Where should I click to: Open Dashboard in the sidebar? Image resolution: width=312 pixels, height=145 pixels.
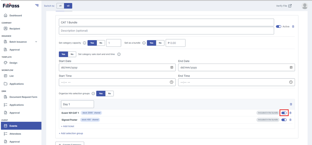(16, 16)
